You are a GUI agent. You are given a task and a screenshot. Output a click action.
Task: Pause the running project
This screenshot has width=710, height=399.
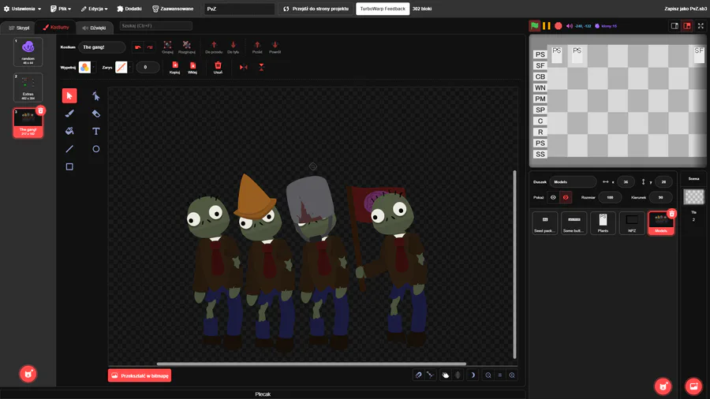(x=547, y=26)
